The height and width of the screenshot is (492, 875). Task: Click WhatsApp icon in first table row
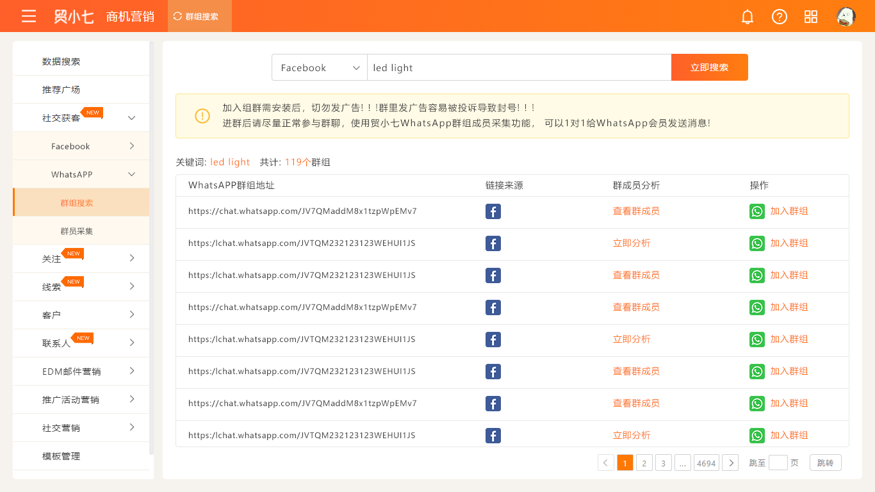click(x=757, y=211)
